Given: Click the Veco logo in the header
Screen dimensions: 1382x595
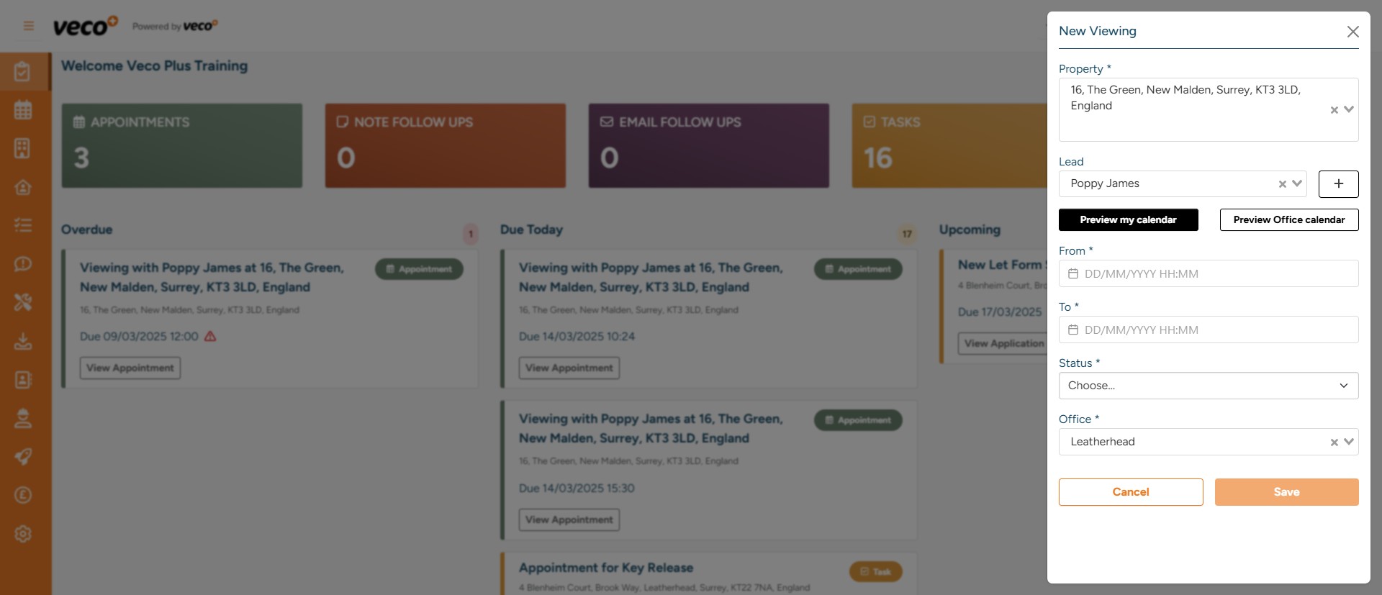Looking at the screenshot, I should point(85,26).
